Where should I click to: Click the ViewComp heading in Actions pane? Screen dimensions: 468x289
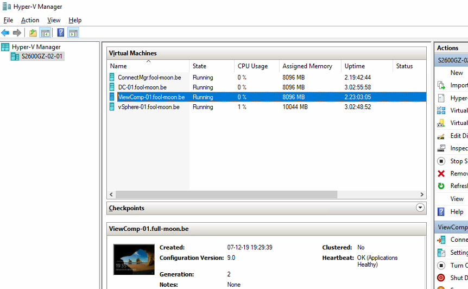click(451, 227)
